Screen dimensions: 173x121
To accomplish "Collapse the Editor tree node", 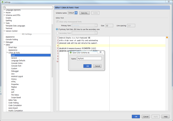I will (x=4, y=45).
